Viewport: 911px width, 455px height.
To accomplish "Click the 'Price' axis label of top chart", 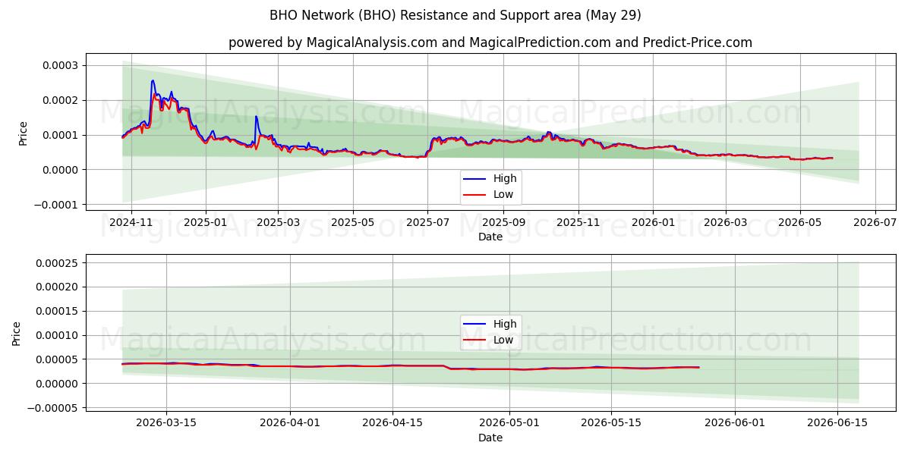I will 23,133.
